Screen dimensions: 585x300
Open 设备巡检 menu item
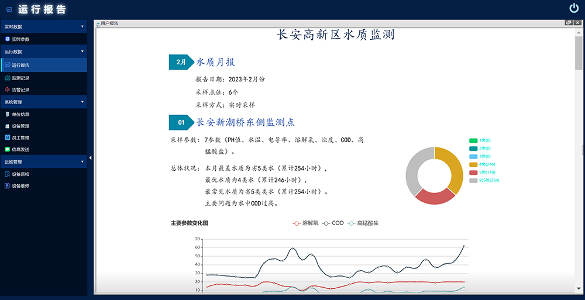point(44,174)
